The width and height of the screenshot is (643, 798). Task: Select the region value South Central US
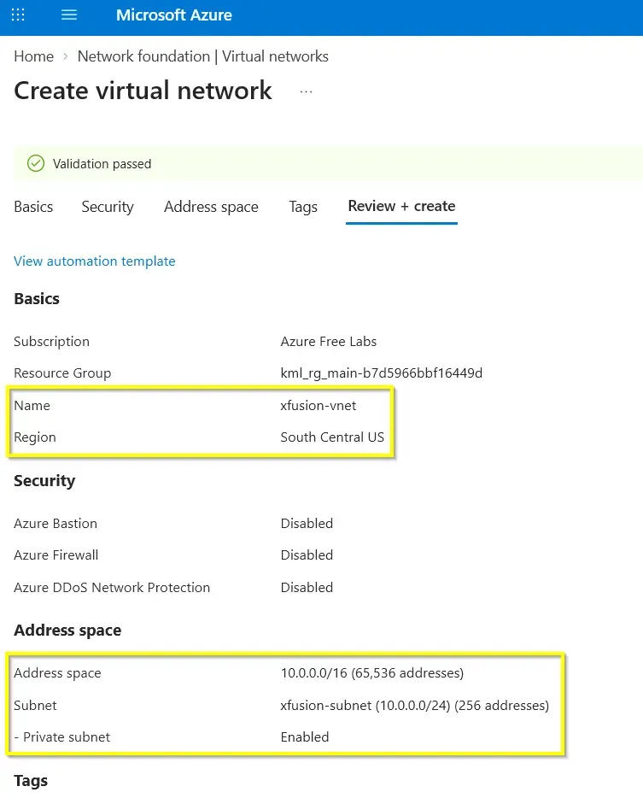[333, 437]
